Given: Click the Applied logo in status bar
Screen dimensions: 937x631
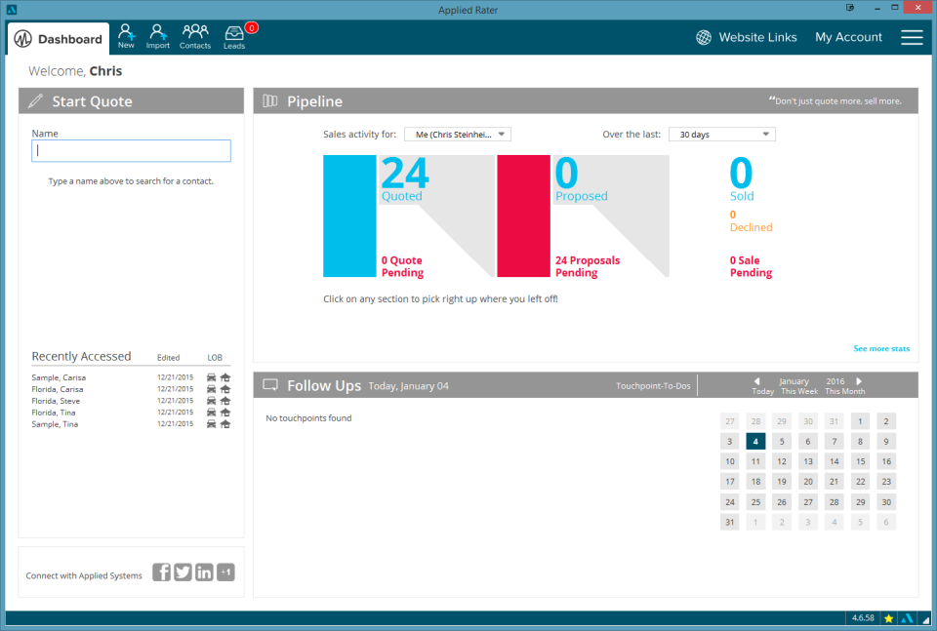Looking at the screenshot, I should pyautogui.click(x=907, y=618).
